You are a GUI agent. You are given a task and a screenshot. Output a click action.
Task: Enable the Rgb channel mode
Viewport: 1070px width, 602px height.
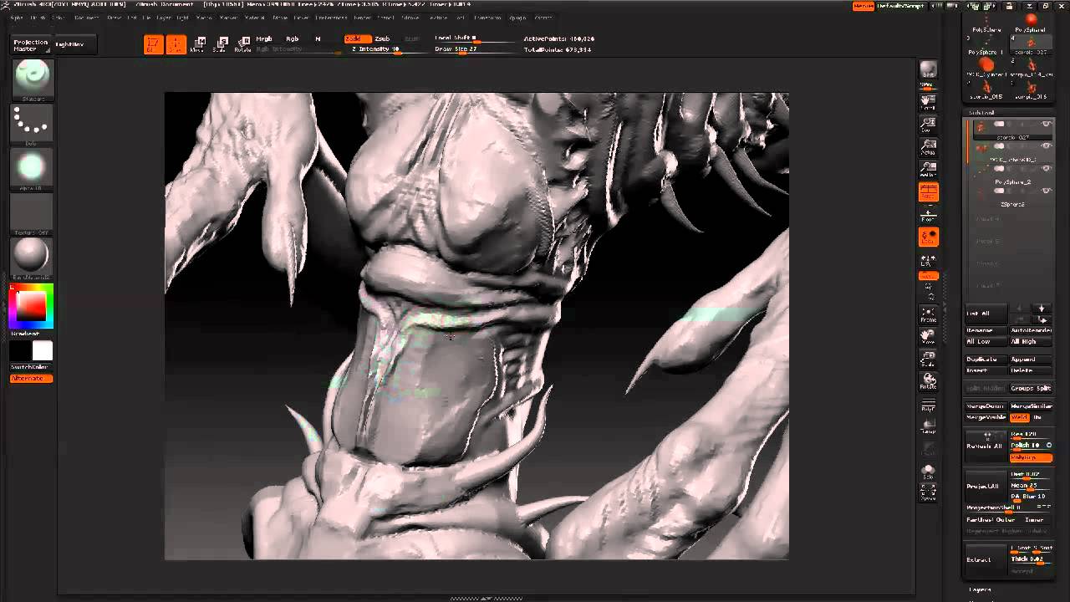[293, 39]
